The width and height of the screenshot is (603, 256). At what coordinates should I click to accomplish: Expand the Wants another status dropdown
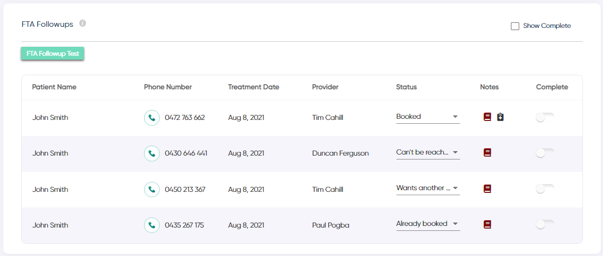[428, 189]
